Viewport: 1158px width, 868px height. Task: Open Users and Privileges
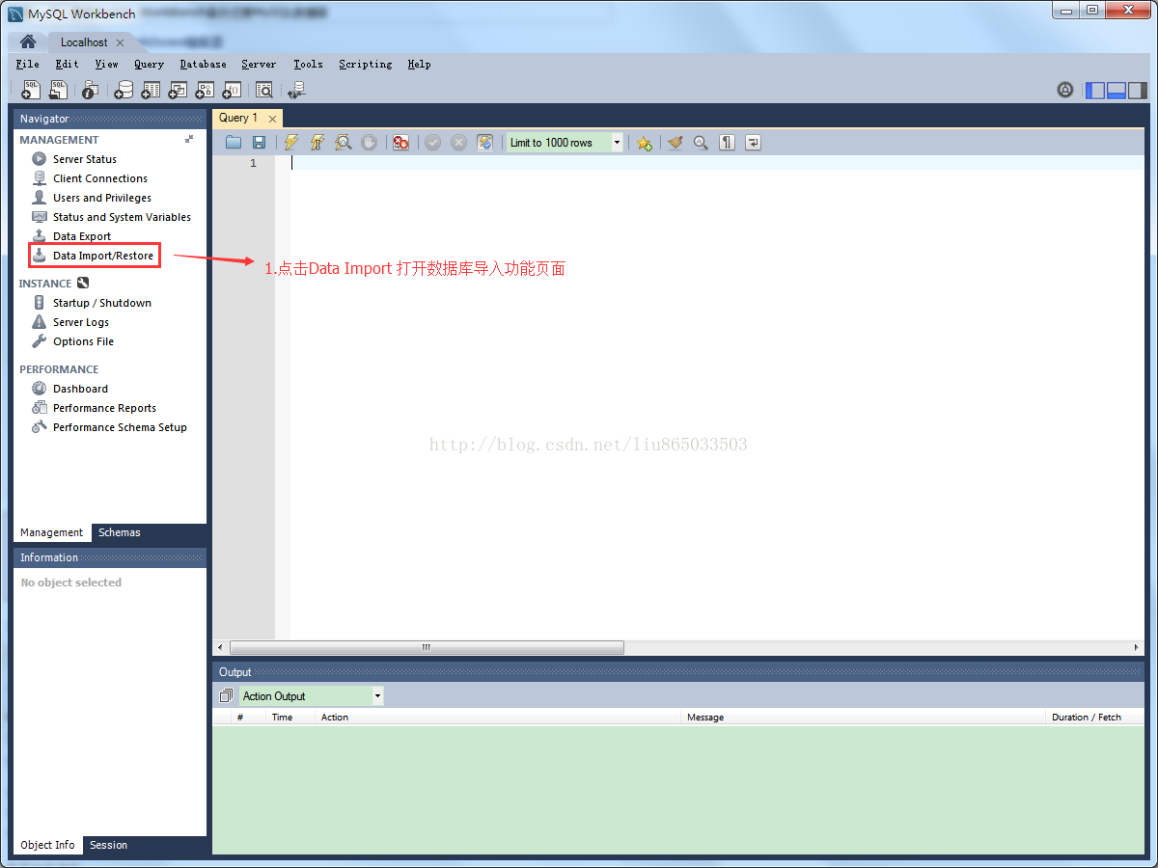tap(102, 198)
